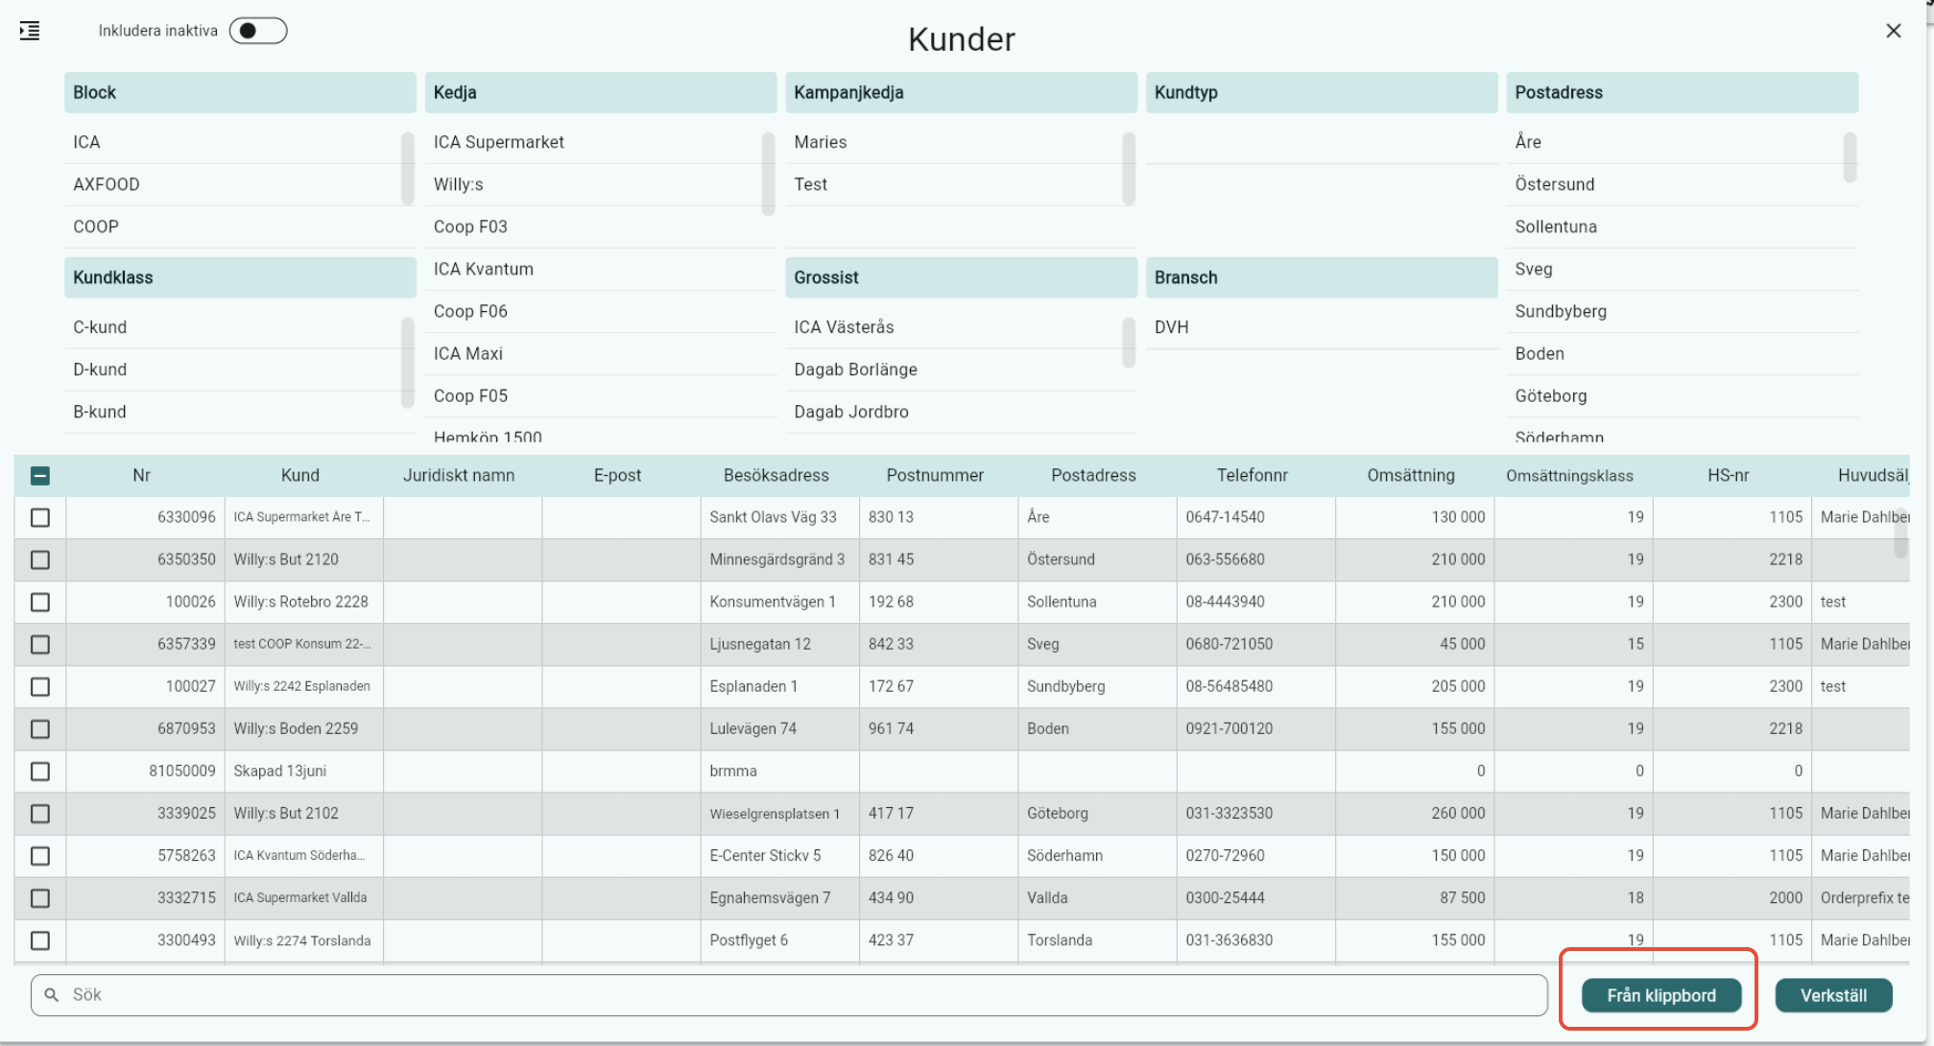Choose Dagab Borlänge under Grossist
The height and width of the screenshot is (1046, 1934).
[x=855, y=369]
